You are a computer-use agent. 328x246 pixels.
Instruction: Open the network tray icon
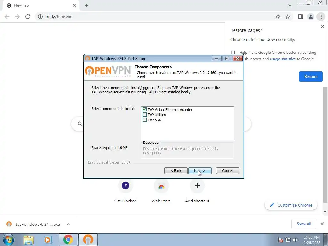pyautogui.click(x=288, y=240)
